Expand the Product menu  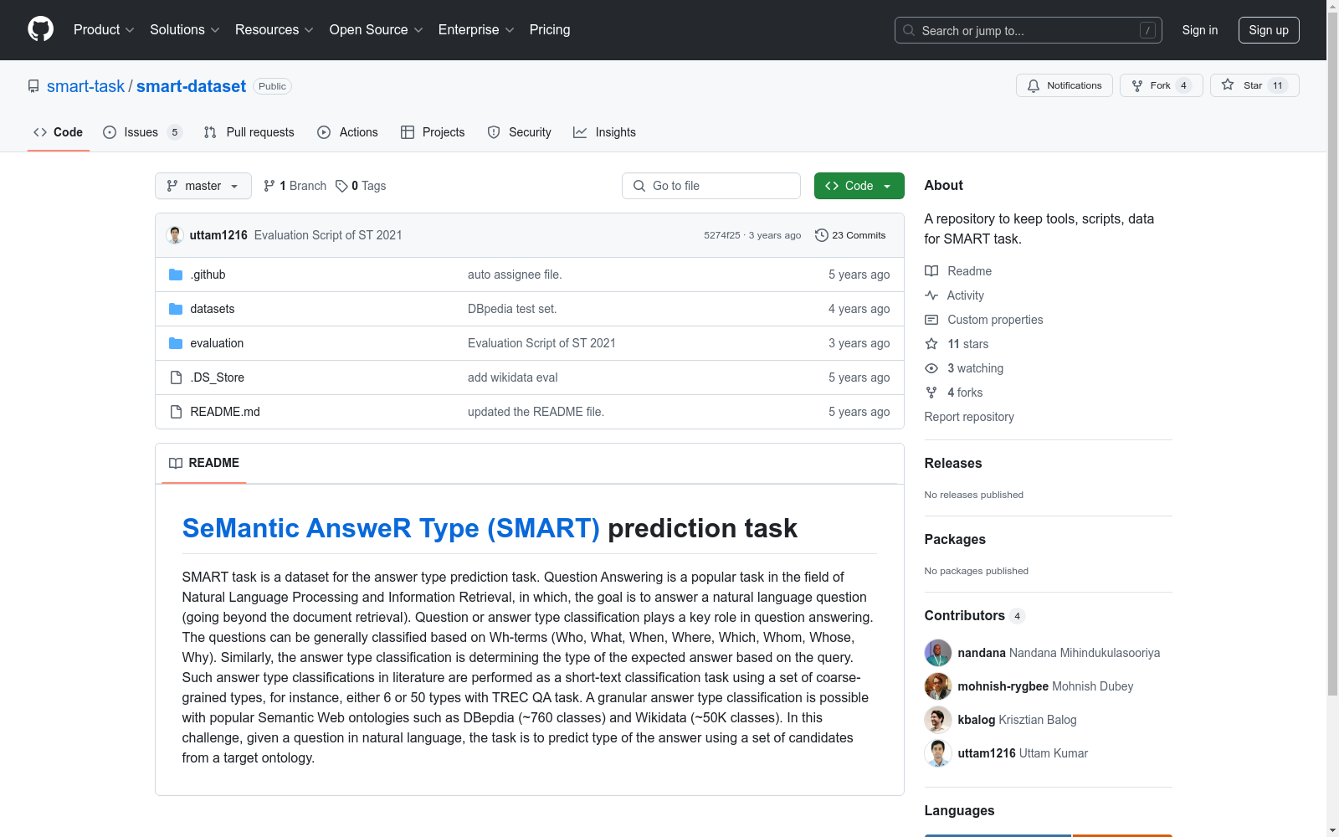coord(104,30)
